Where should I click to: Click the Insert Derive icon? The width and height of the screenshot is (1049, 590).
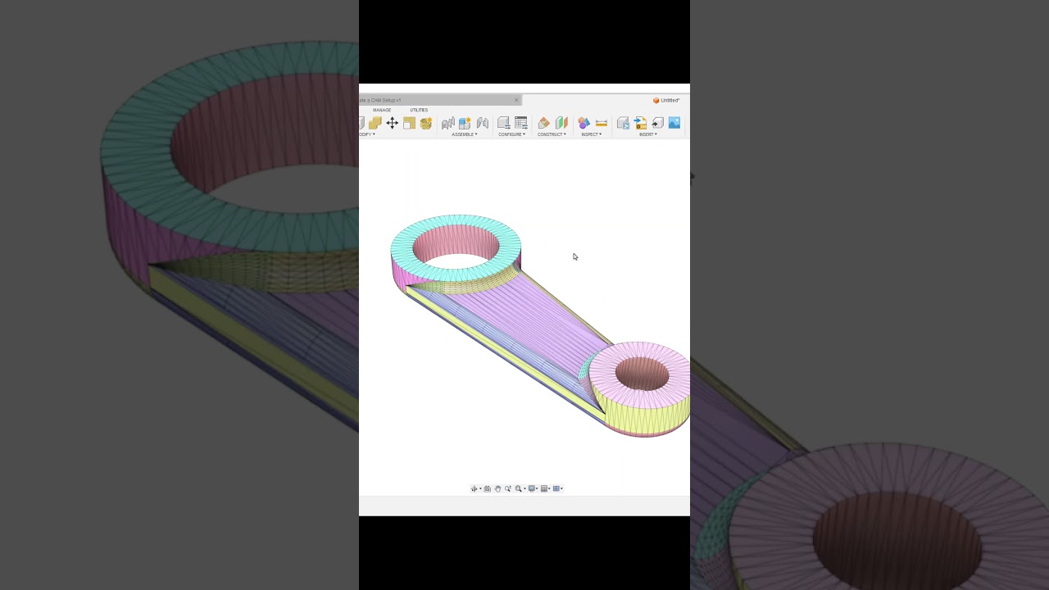pyautogui.click(x=623, y=123)
